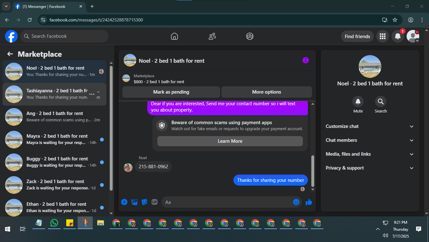Click Learn More about scams

(230, 141)
